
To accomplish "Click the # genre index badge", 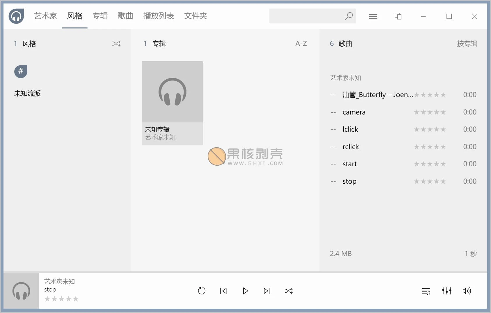I will (21, 71).
